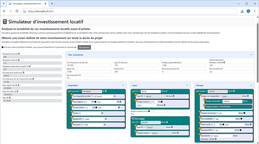Image resolution: width=259 pixels, height=144 pixels.
Task: Click calculator icon beside Flux trésorerie net (€/mois)
Action: pyautogui.click(x=23, y=73)
